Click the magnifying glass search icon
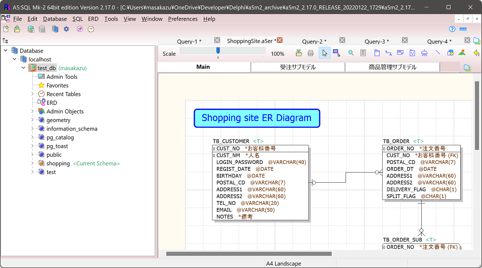The width and height of the screenshot is (482, 268). [351, 53]
